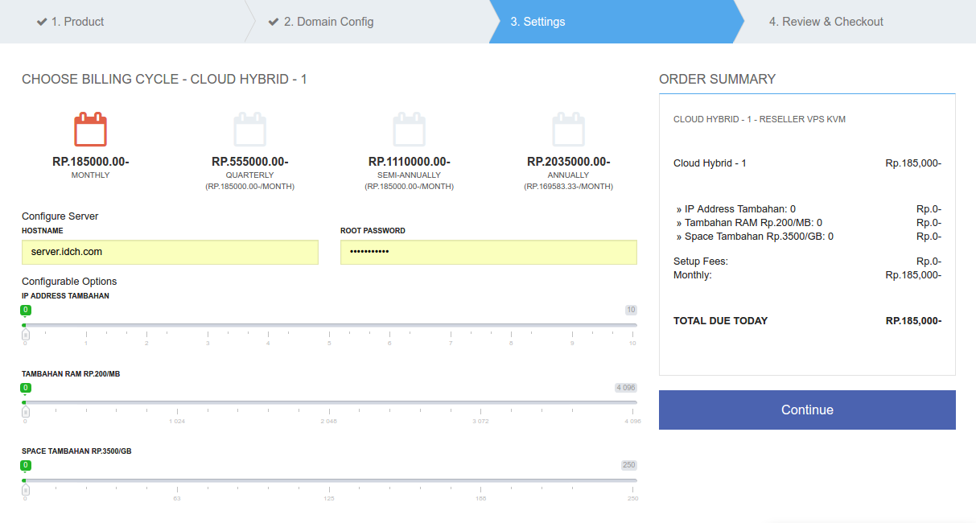Click the checkmark icon on Domain Config step
This screenshot has width=976, height=523.
tap(271, 21)
